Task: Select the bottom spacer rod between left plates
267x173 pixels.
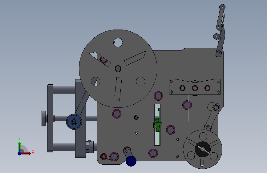Action: (x=64, y=147)
